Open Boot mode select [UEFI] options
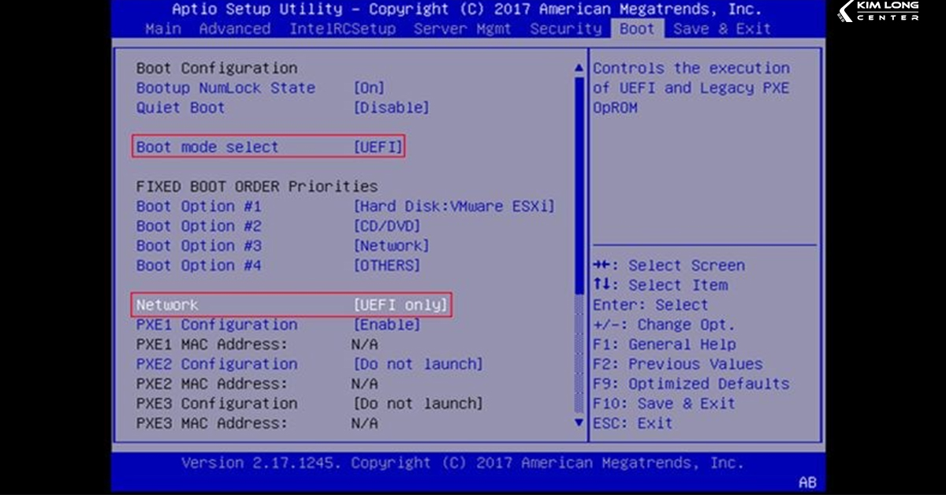 pyautogui.click(x=378, y=147)
